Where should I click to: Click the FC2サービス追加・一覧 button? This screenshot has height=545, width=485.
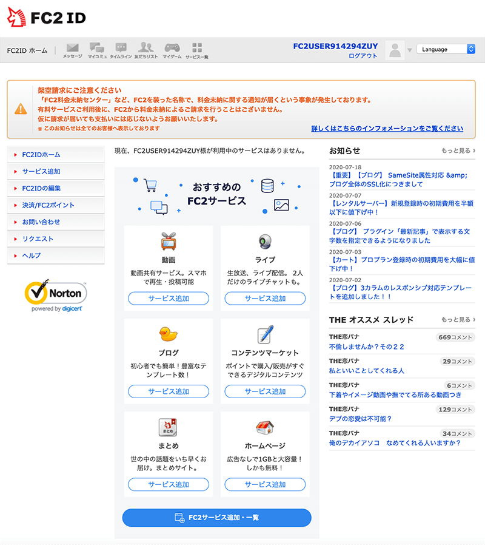(216, 518)
